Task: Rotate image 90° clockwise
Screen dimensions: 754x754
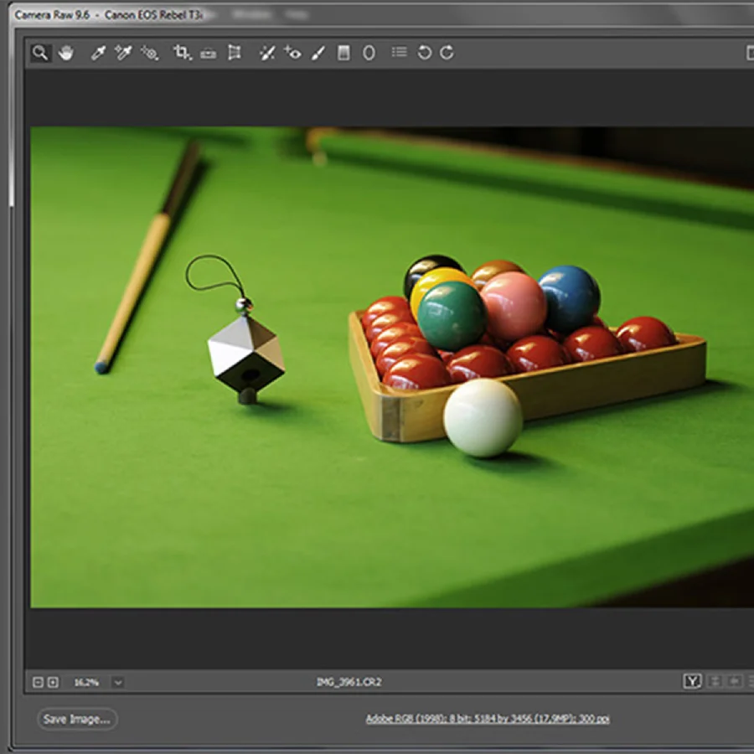Action: click(x=447, y=53)
